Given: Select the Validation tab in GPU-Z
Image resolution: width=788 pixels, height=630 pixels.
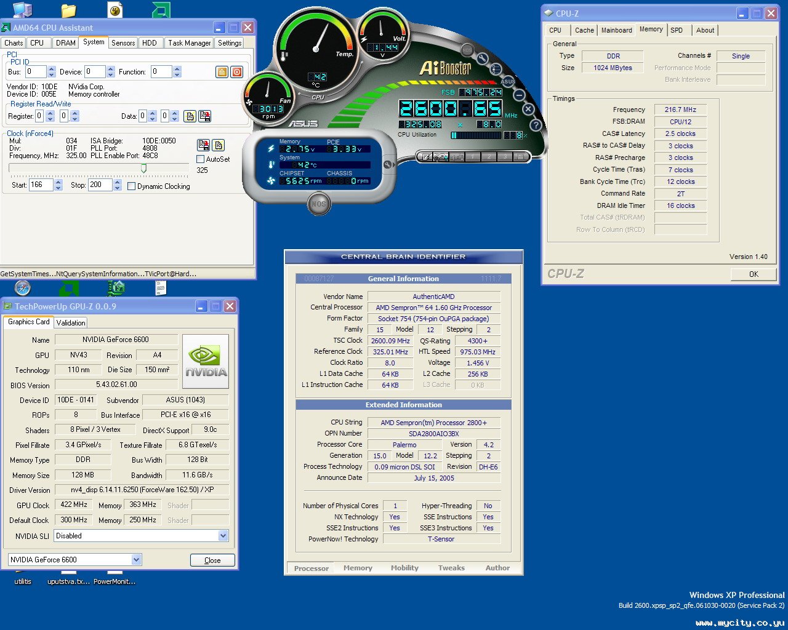Looking at the screenshot, I should (71, 323).
